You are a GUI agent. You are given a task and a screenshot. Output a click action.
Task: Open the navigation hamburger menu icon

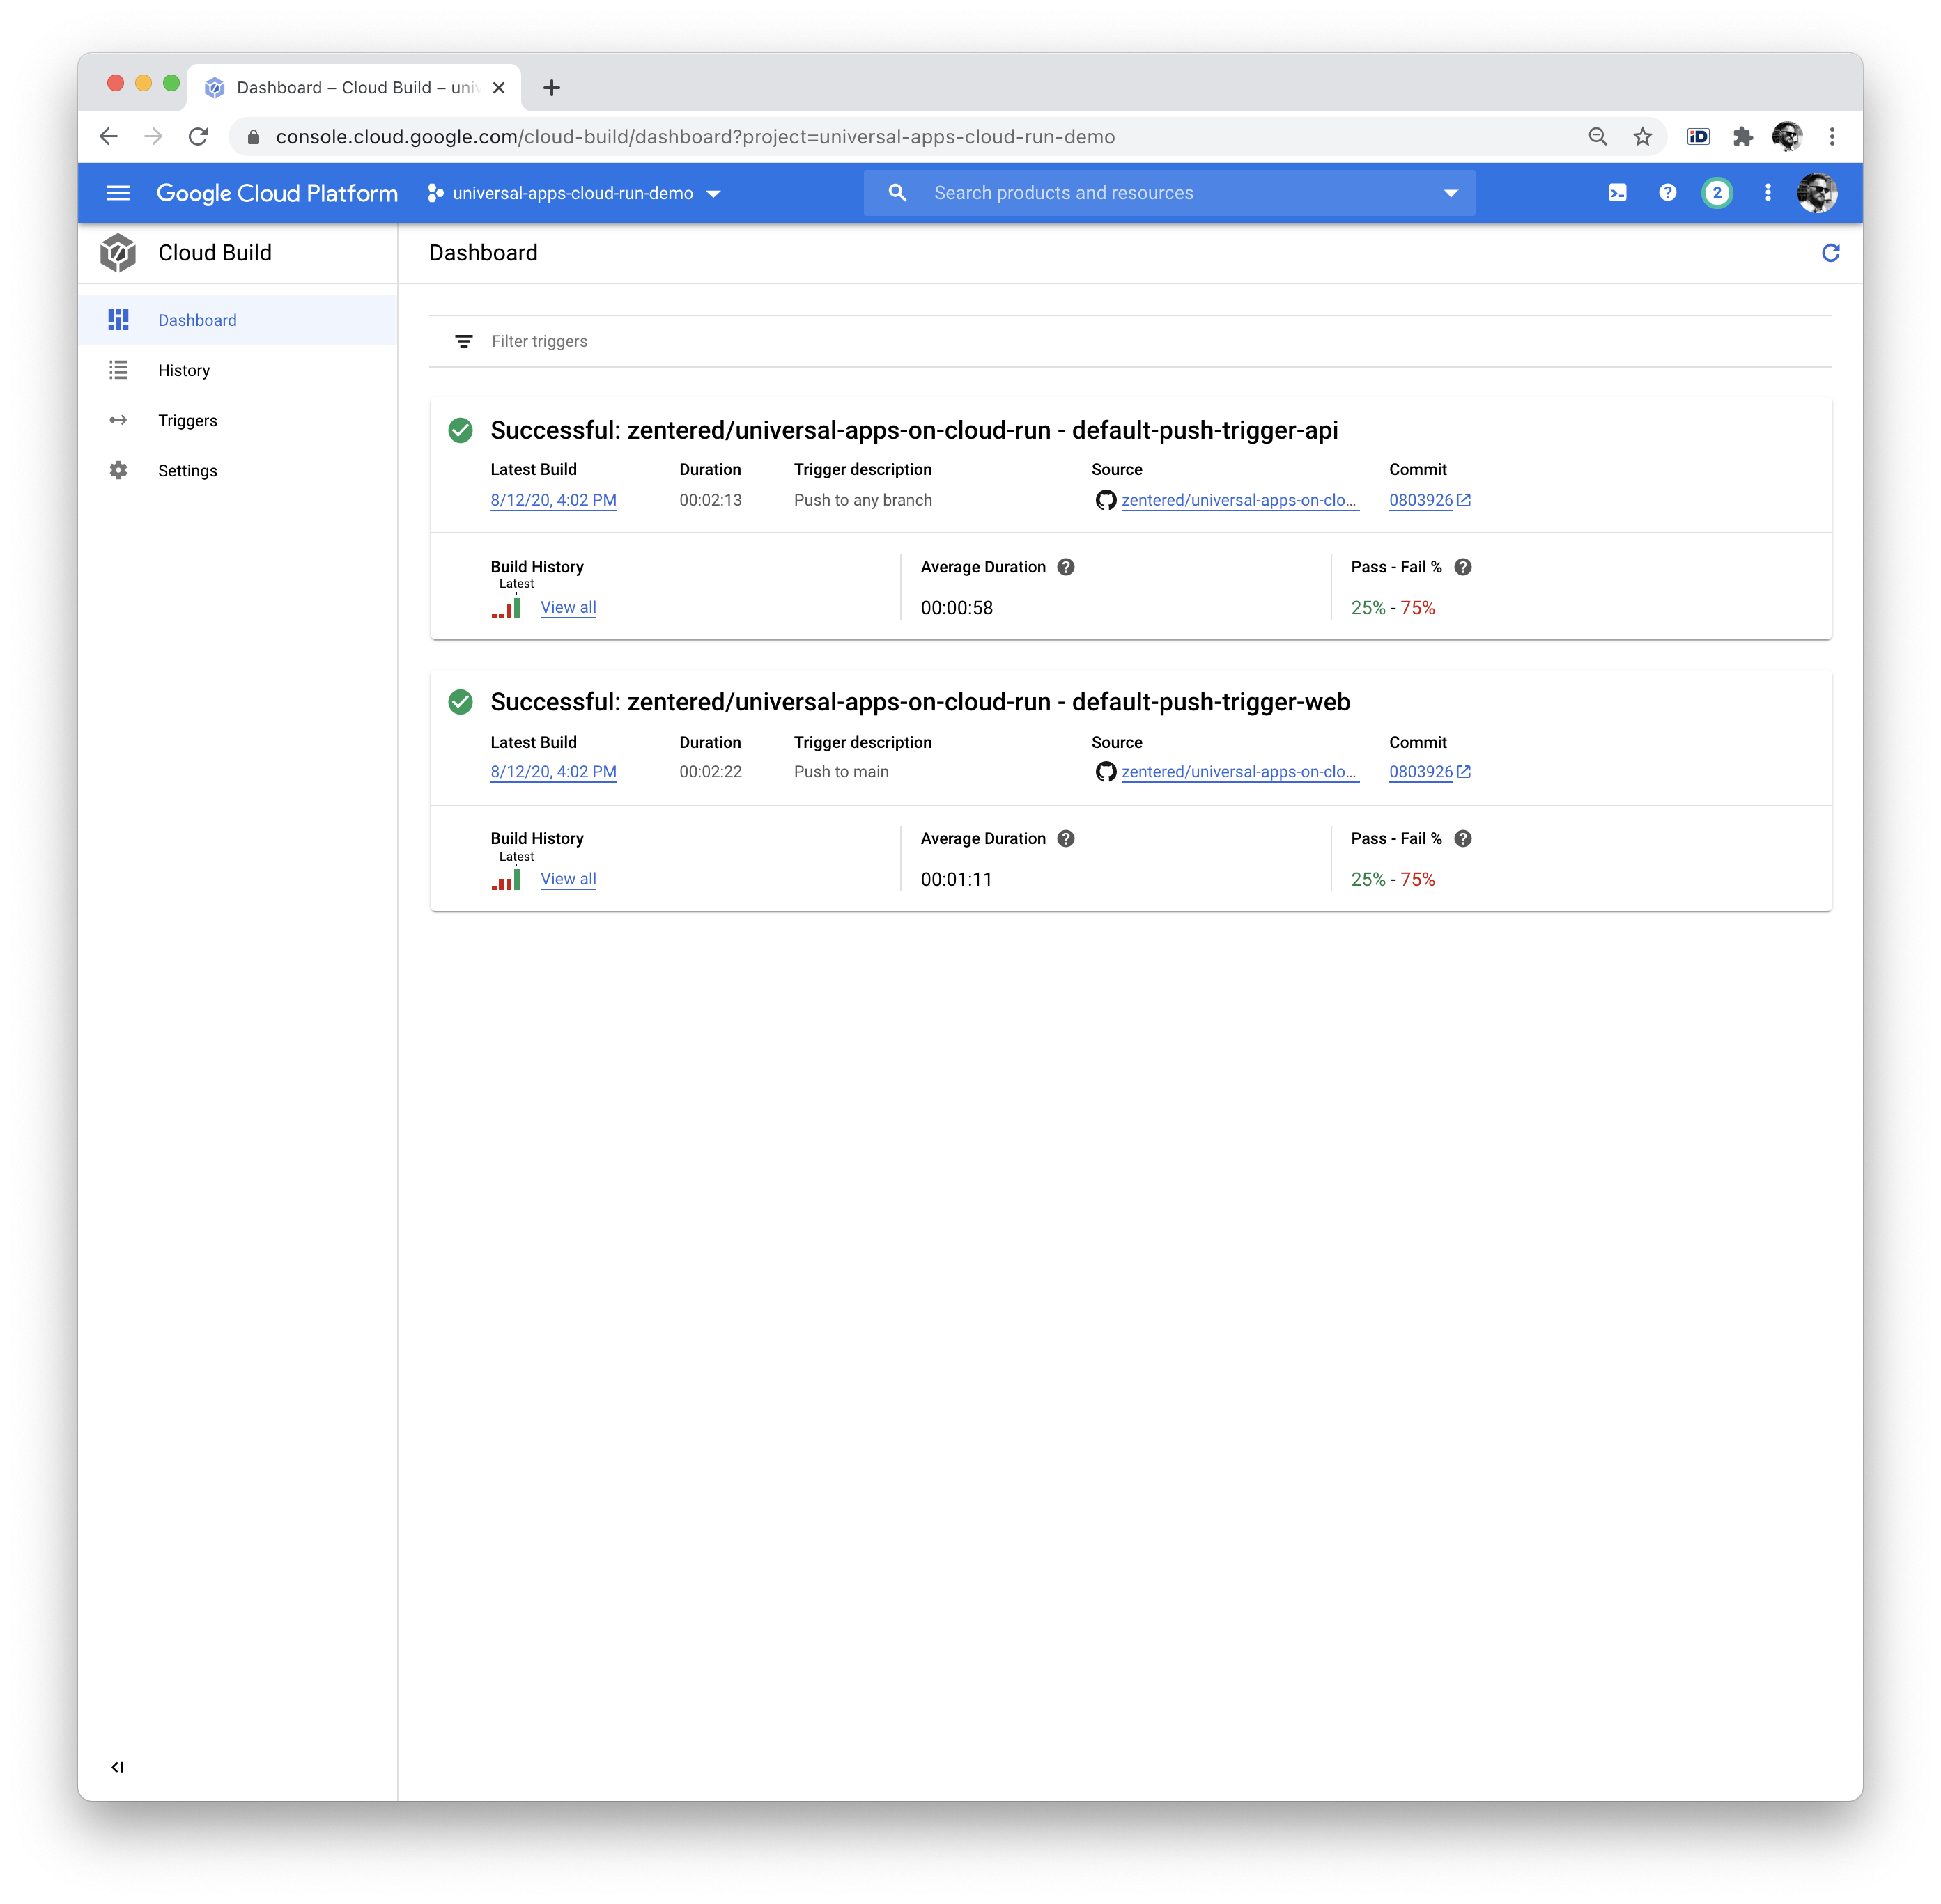tap(118, 192)
